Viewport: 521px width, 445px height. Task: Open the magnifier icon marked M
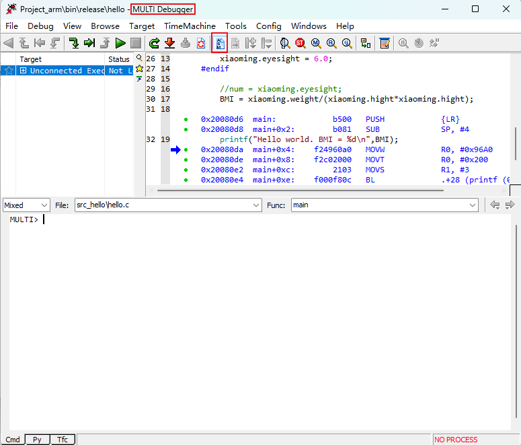coord(315,43)
